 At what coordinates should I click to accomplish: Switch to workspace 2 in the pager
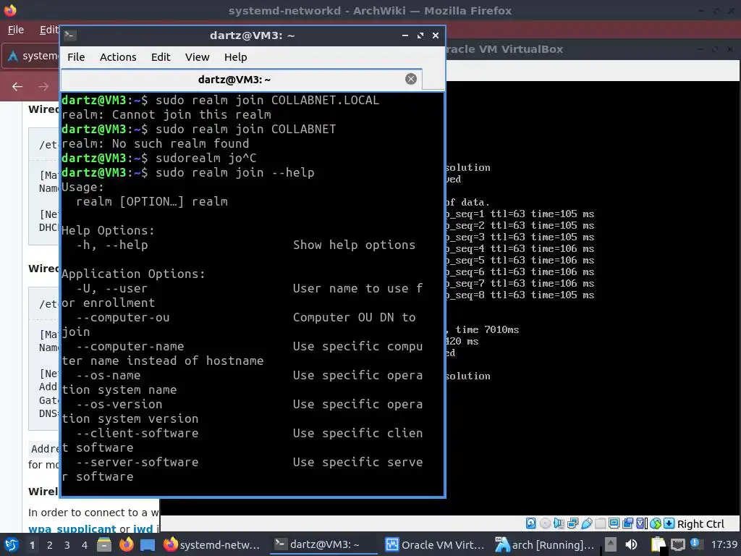tap(50, 545)
